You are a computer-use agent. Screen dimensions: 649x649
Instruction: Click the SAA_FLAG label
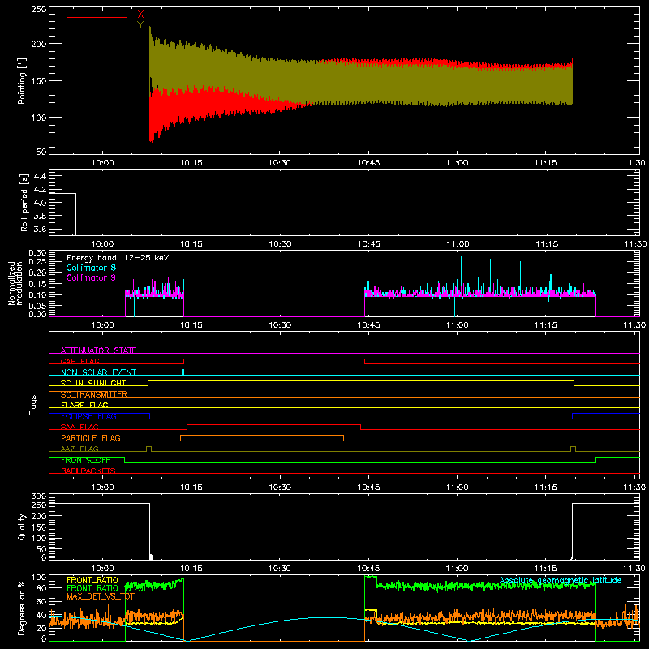(80, 427)
